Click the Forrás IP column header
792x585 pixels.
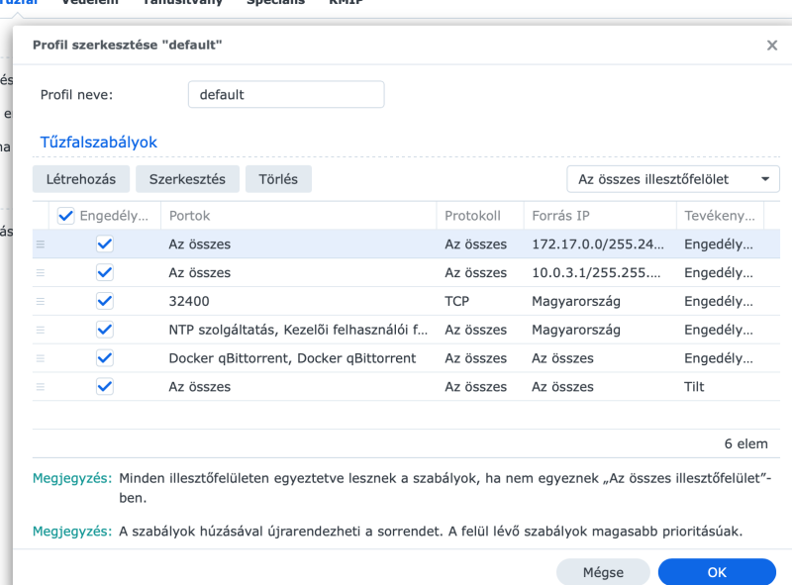[x=599, y=216]
